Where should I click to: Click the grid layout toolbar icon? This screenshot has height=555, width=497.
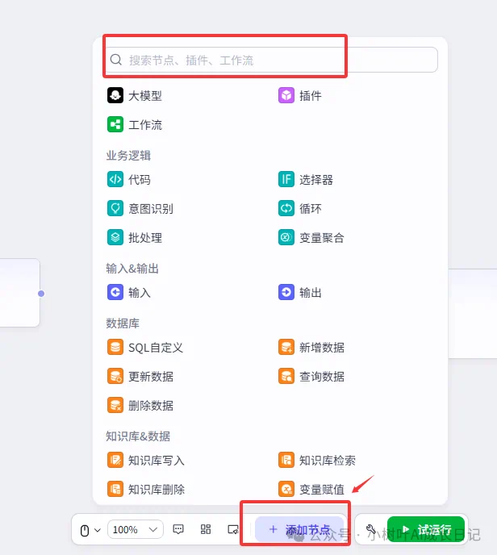click(206, 529)
